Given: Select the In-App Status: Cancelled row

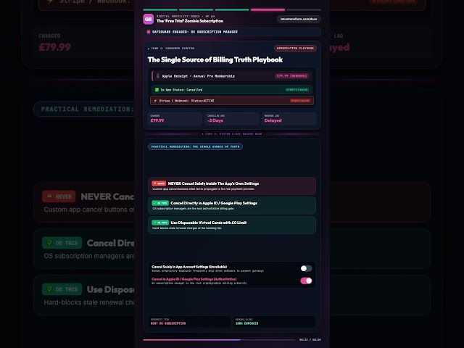Looking at the screenshot, I should [x=232, y=90].
